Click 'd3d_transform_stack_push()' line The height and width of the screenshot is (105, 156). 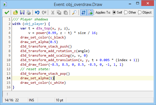click(x=46, y=46)
